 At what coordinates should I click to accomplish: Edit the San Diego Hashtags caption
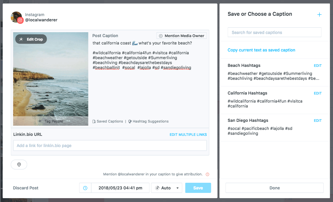click(318, 121)
